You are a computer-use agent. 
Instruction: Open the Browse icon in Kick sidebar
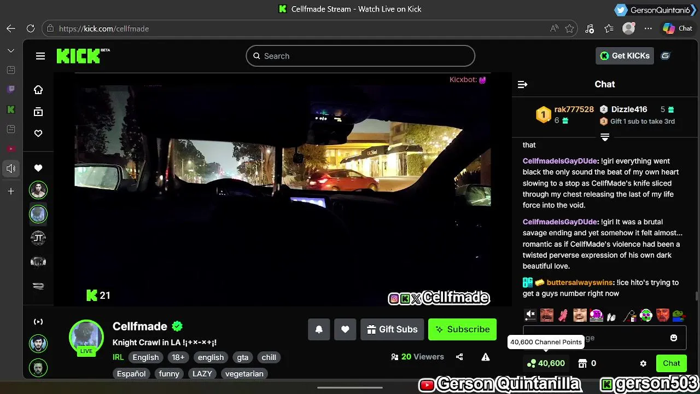38,112
